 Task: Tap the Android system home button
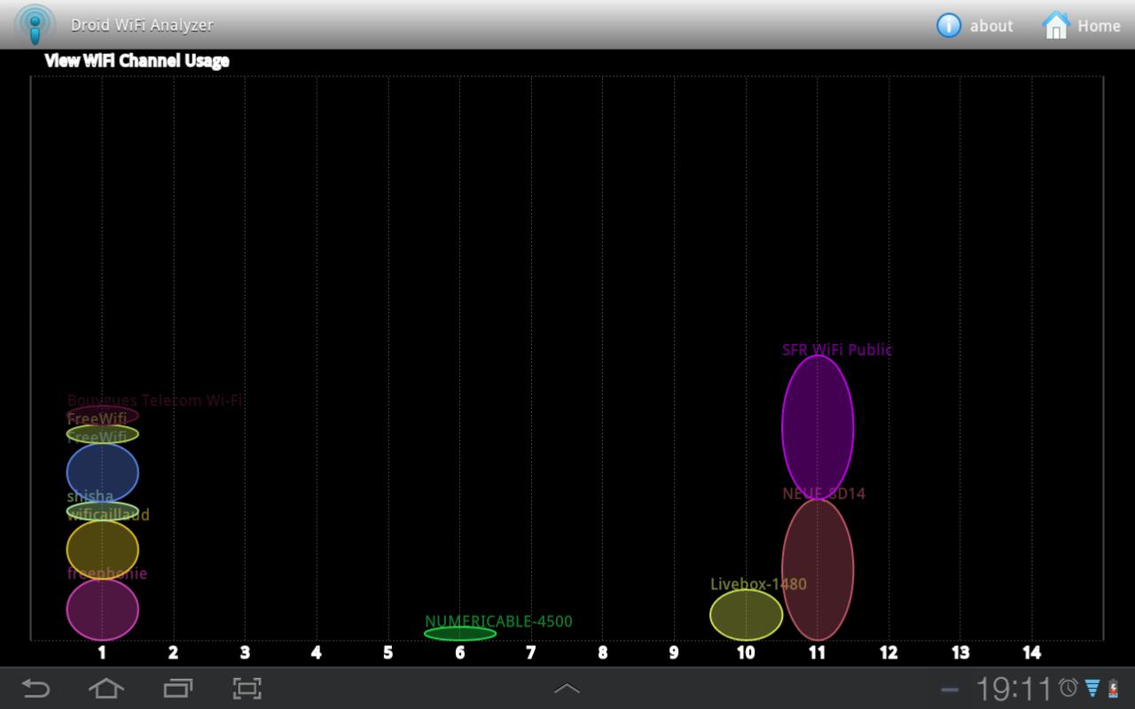(x=106, y=689)
